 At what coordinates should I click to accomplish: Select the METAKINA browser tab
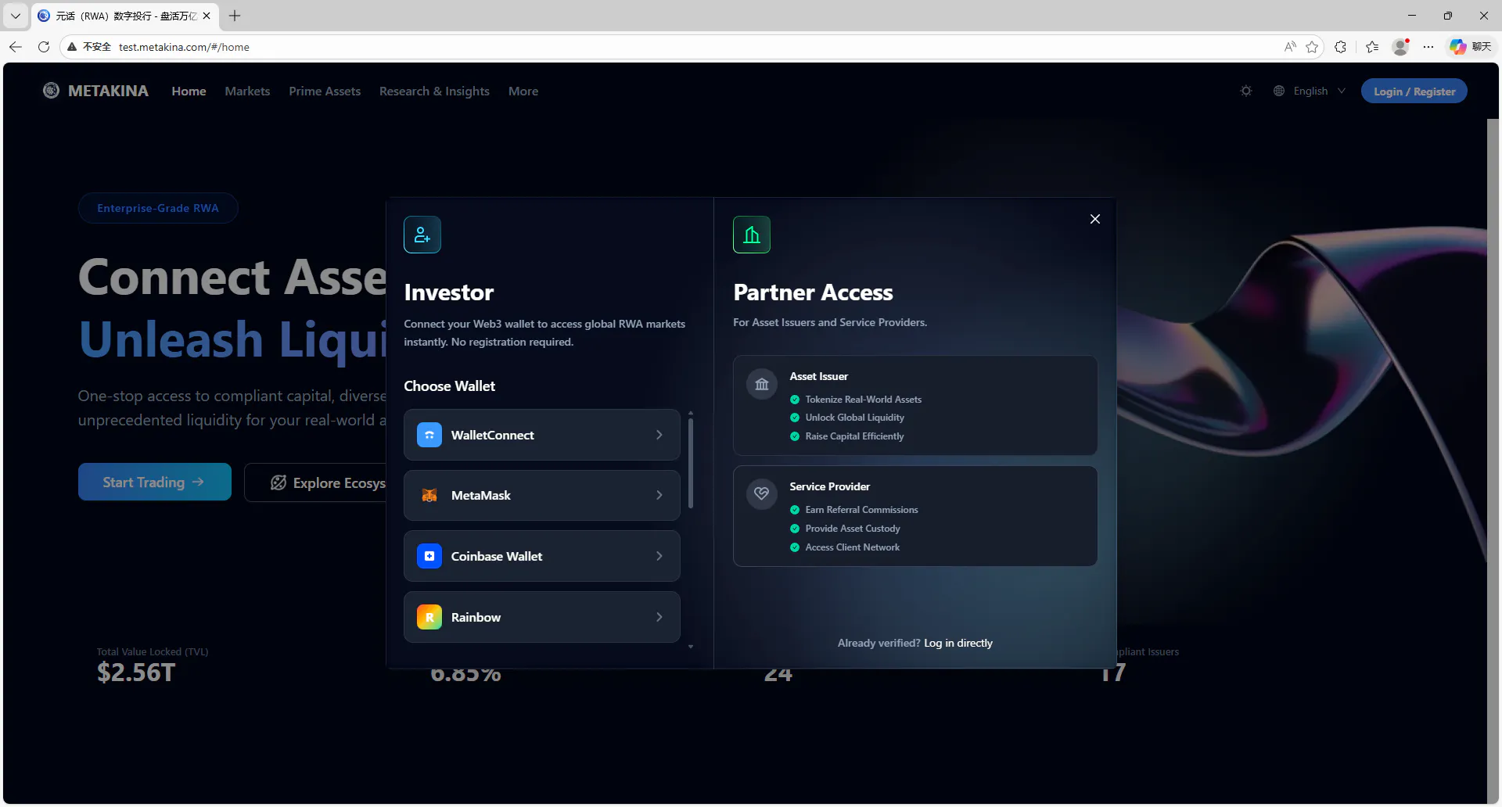point(125,16)
